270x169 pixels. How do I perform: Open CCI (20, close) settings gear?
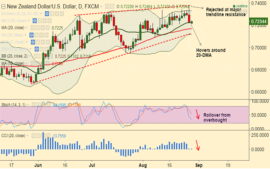click(x=38, y=136)
